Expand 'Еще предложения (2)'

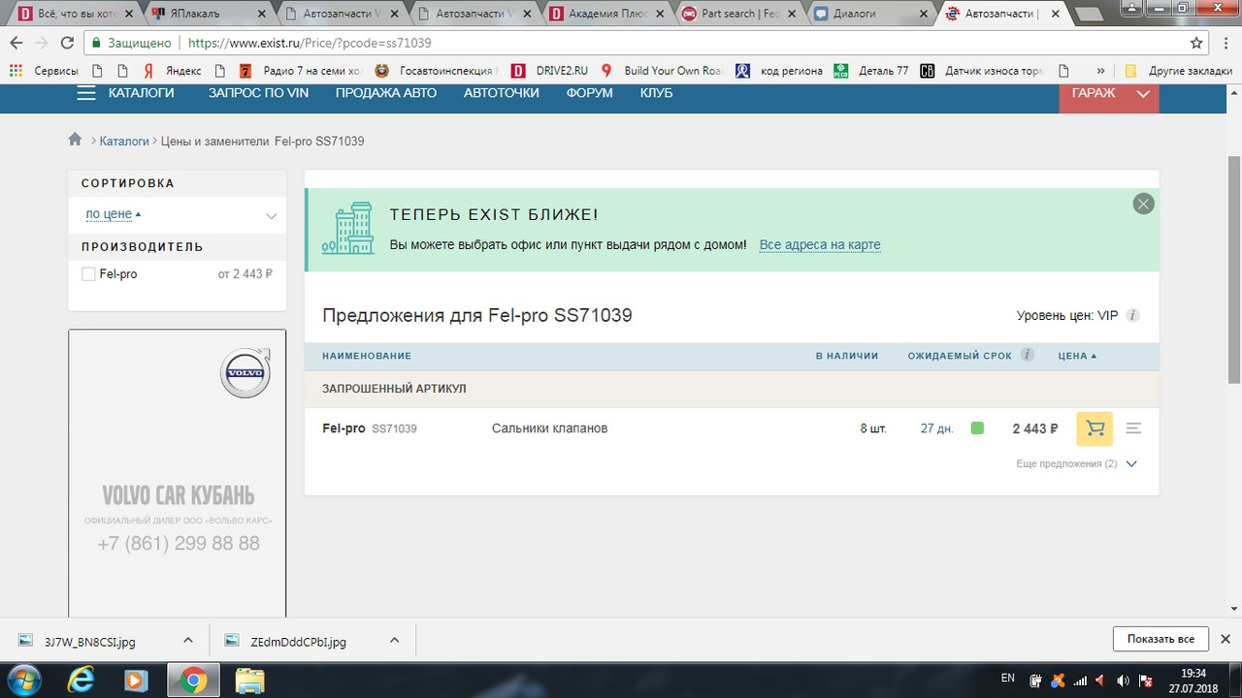pyautogui.click(x=1076, y=464)
